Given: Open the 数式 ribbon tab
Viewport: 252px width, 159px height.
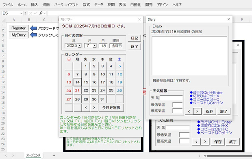Looking at the screenshot, I should click(87, 5).
